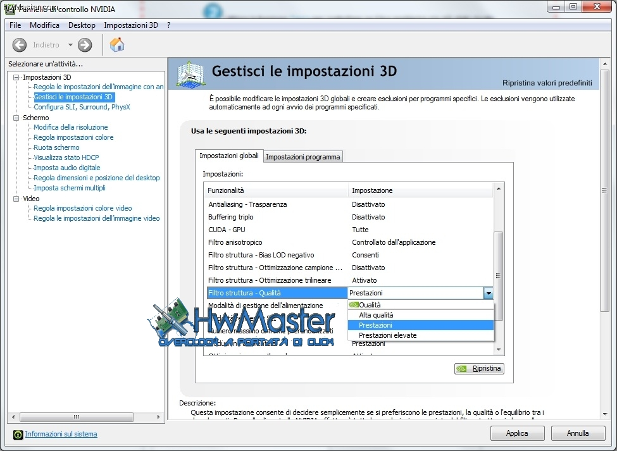The height and width of the screenshot is (451, 617).
Task: Close the Filtro struttura Qualità dropdown arrow
Action: coord(489,293)
